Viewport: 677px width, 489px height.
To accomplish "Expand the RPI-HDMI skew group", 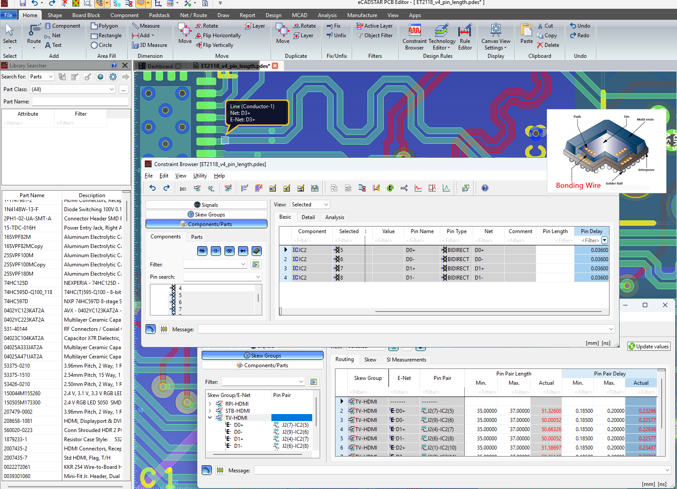I will point(210,404).
